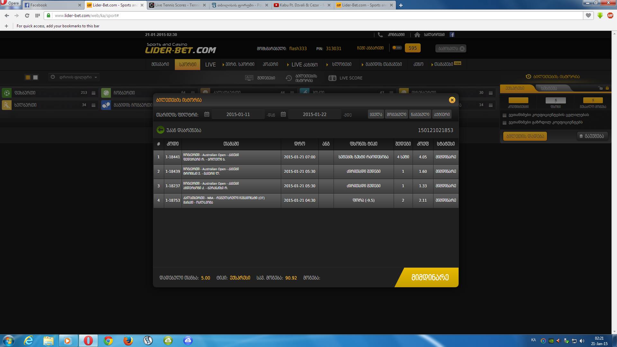Expand the slots menu item
This screenshot has height=347, width=617.
click(341, 65)
